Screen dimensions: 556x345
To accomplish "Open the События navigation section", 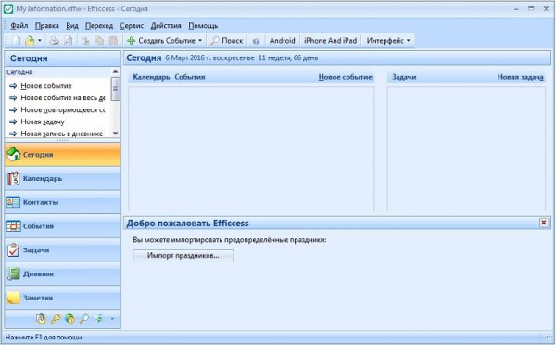I will pos(62,226).
